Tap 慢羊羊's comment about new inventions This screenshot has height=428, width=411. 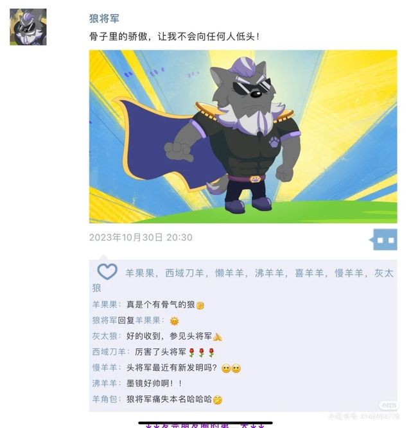(184, 368)
